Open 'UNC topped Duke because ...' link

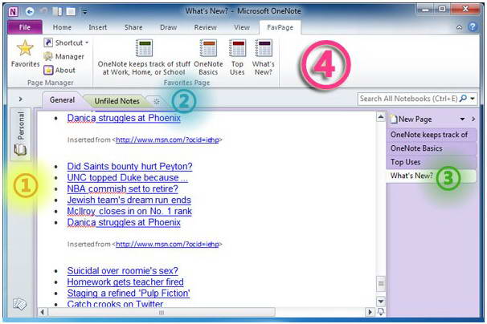(x=127, y=178)
